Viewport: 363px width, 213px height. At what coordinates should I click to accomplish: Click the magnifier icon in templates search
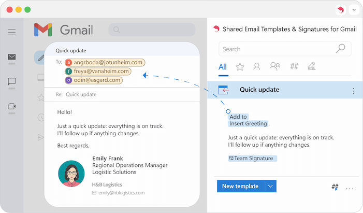click(341, 48)
